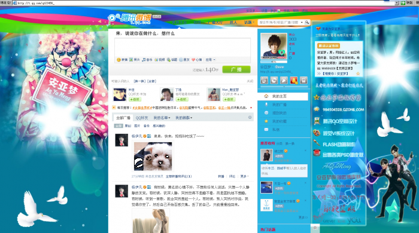The width and height of the screenshot is (419, 233).
Task: Select the 图片 feed filter
Action: click(x=137, y=126)
